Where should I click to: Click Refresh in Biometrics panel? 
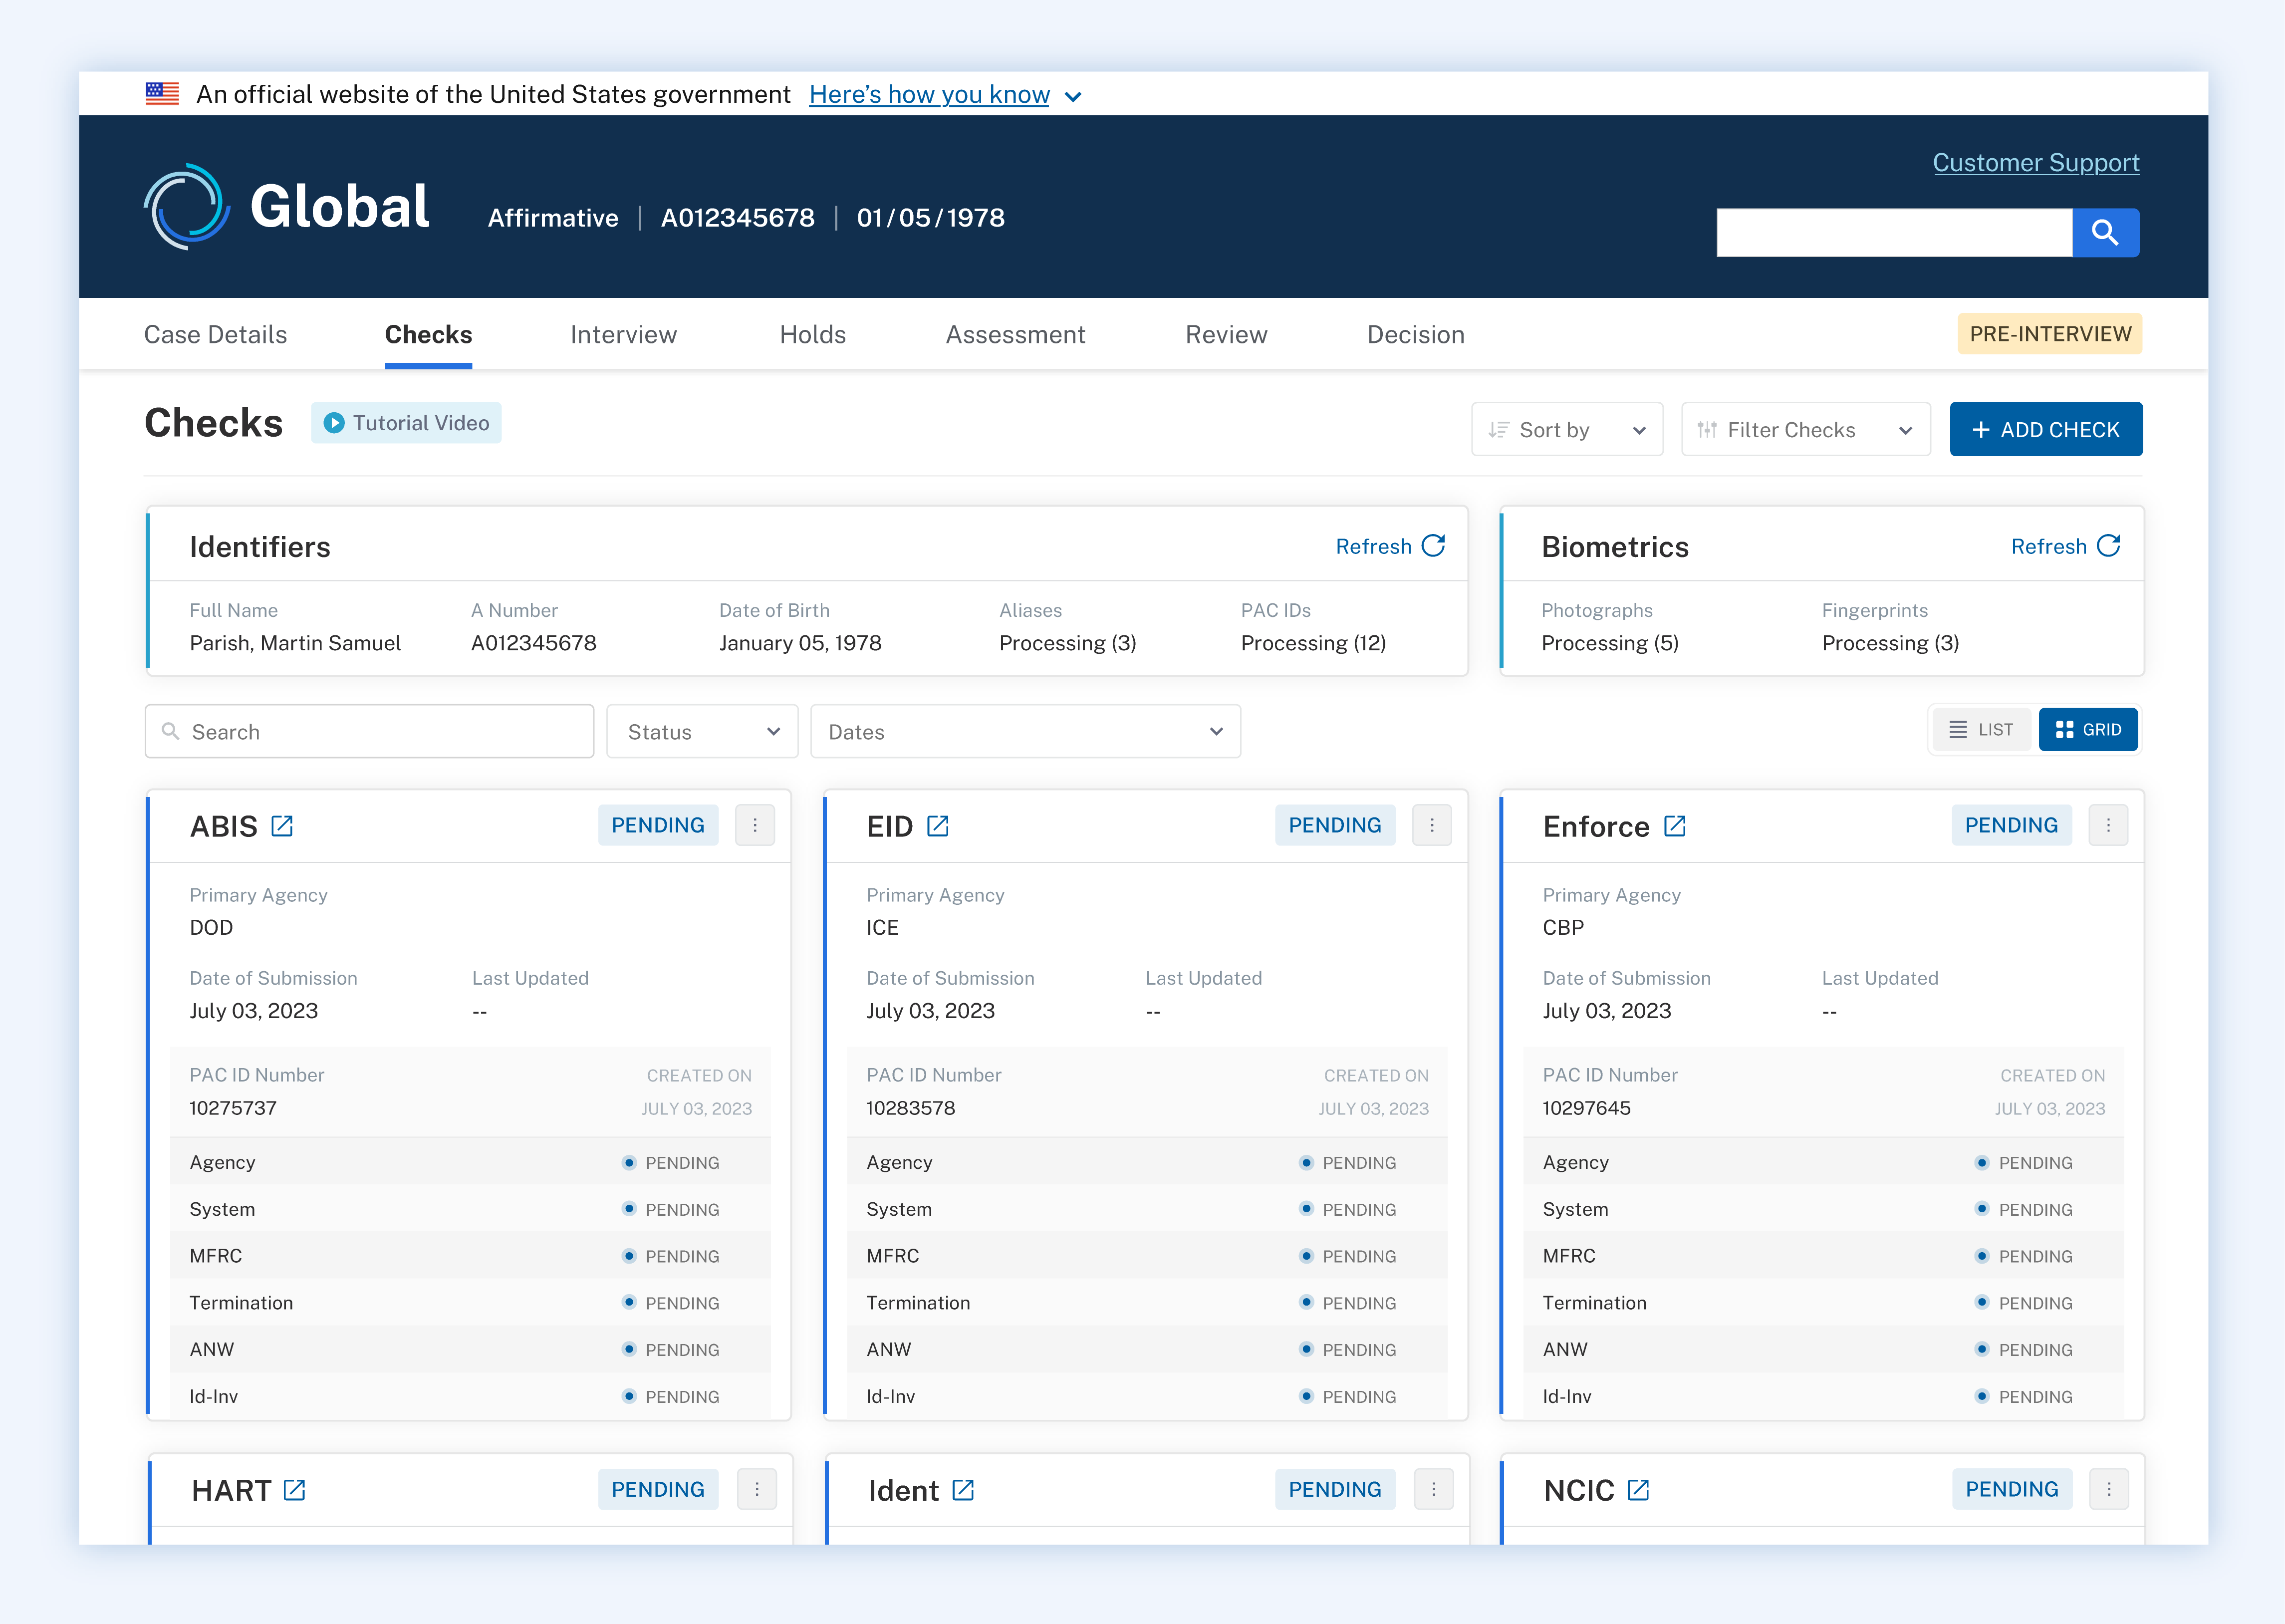(2049, 547)
